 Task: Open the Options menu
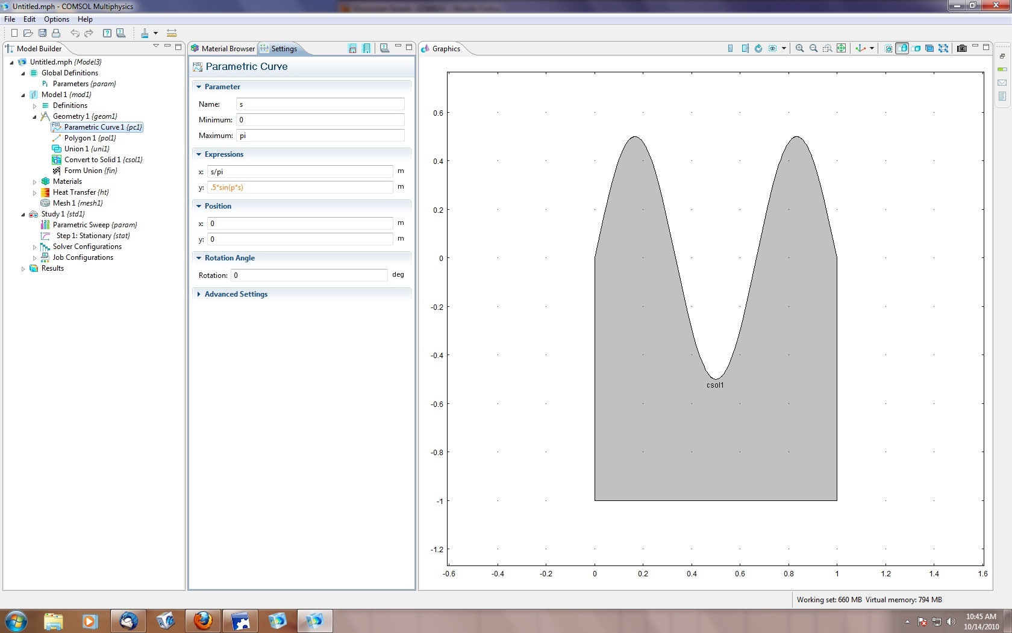[56, 19]
